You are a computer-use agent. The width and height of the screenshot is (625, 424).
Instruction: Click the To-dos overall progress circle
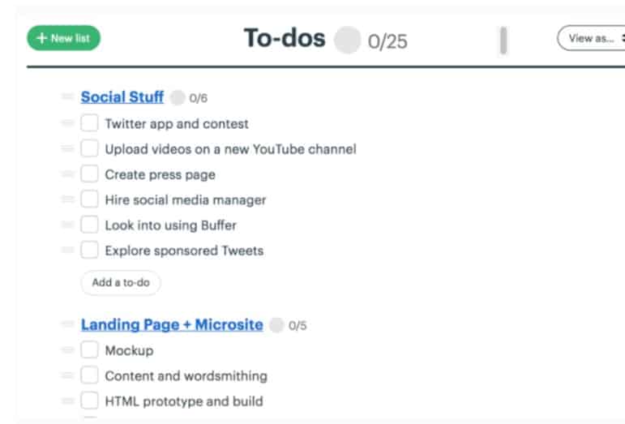click(x=347, y=40)
